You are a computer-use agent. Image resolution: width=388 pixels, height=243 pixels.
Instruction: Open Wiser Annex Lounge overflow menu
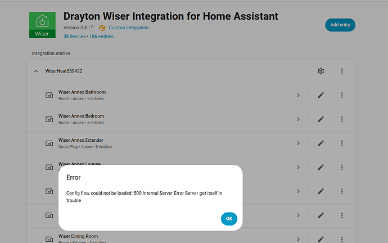[342, 167]
